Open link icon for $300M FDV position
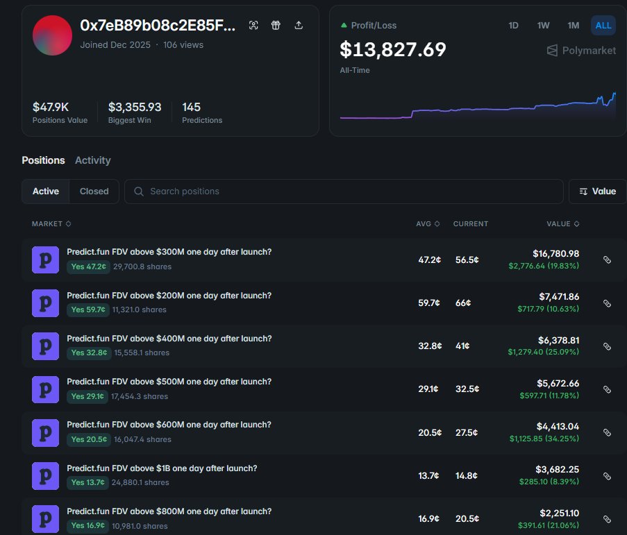 [607, 260]
